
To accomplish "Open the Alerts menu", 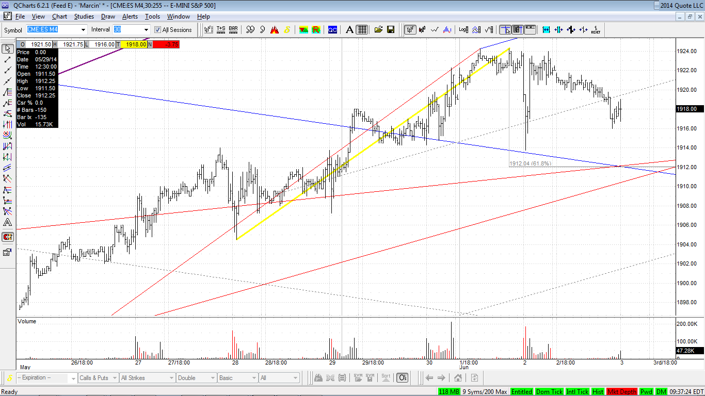I will [130, 16].
